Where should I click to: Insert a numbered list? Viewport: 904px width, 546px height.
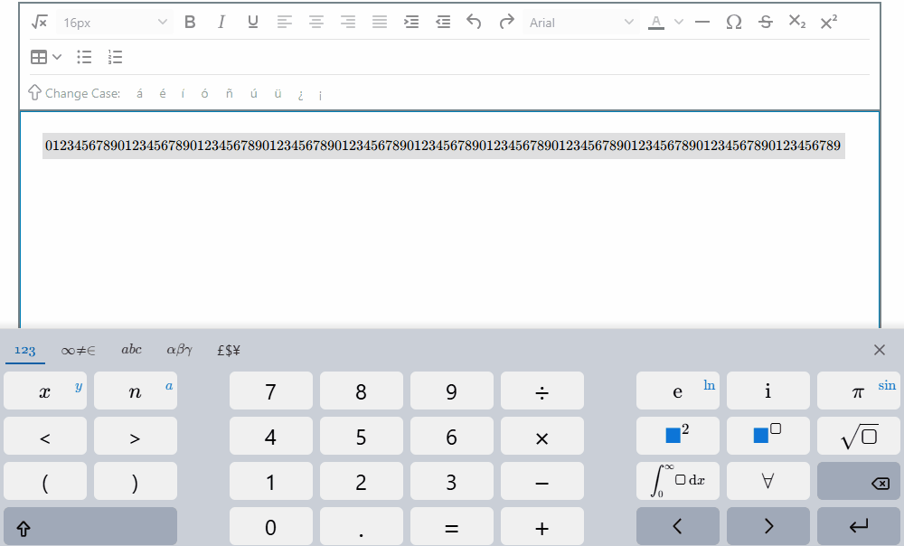pos(116,57)
